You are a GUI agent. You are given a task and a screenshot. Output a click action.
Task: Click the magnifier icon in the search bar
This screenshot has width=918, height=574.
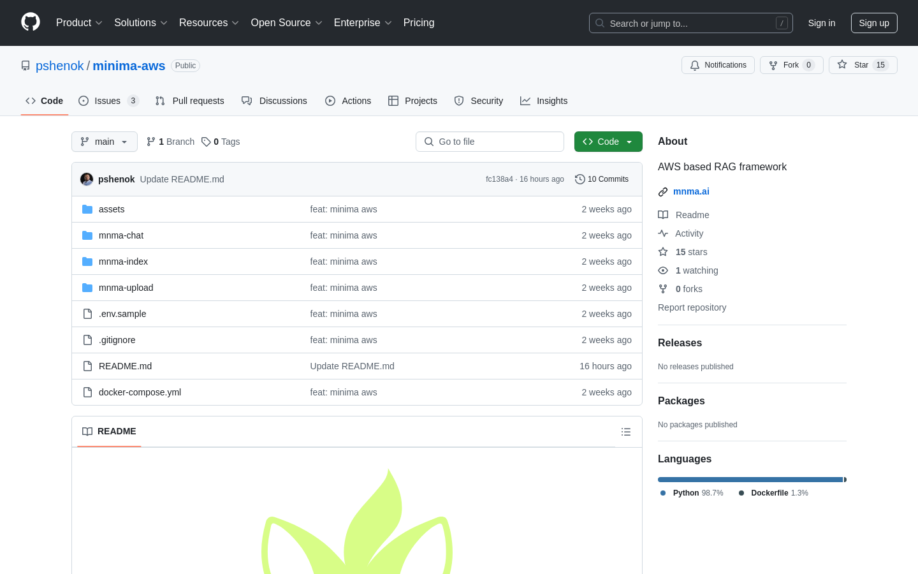tap(600, 23)
